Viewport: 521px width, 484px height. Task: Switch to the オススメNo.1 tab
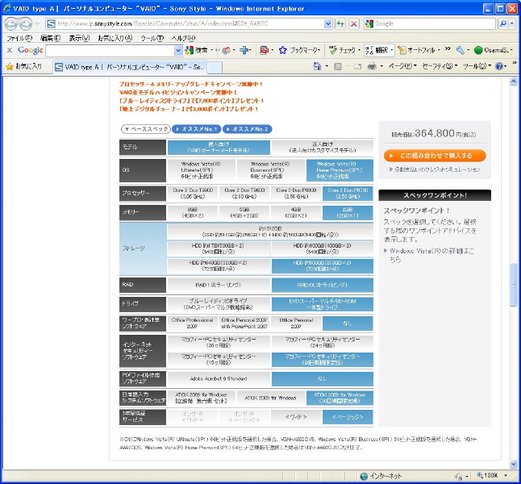point(197,129)
